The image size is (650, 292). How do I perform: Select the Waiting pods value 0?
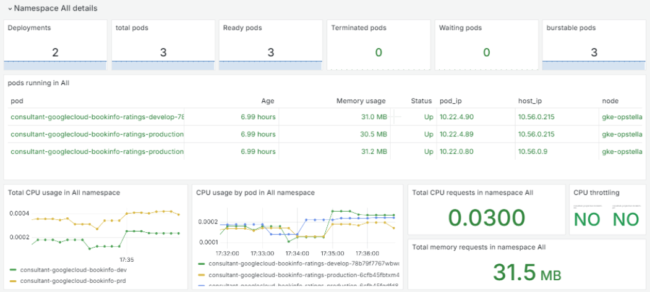(487, 52)
